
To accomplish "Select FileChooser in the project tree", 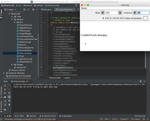I will tap(25, 31).
